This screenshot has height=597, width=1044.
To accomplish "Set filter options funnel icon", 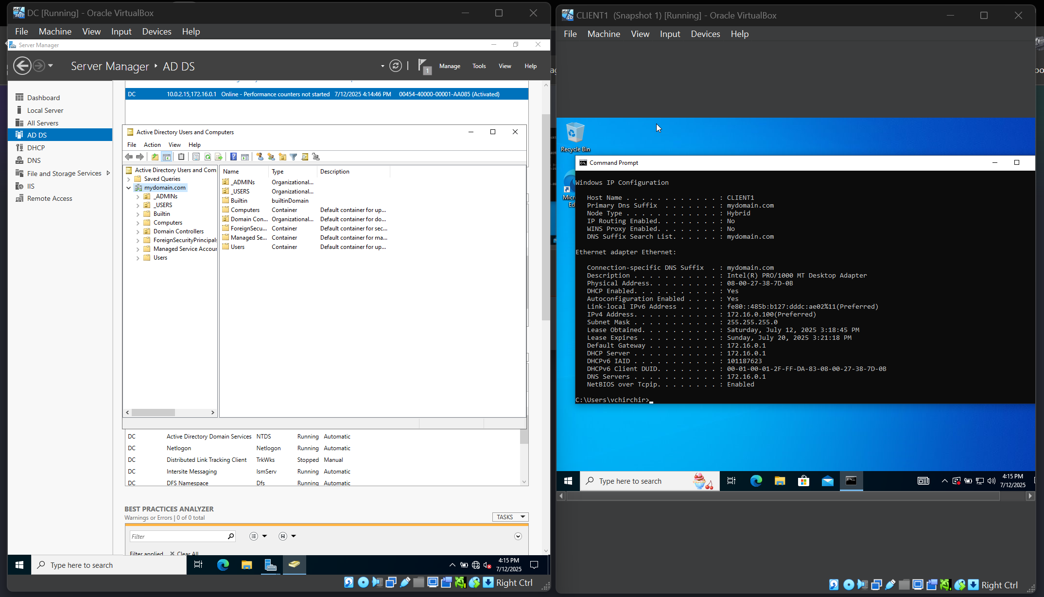I will (x=294, y=157).
